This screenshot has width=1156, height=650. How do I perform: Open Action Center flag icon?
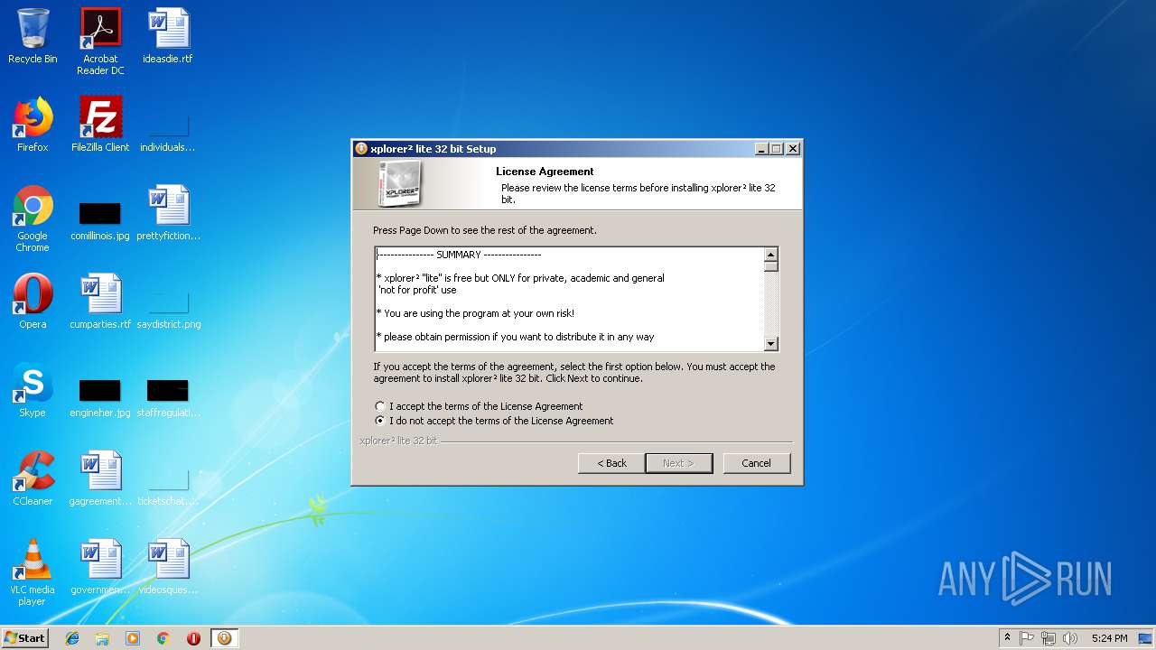click(1027, 638)
